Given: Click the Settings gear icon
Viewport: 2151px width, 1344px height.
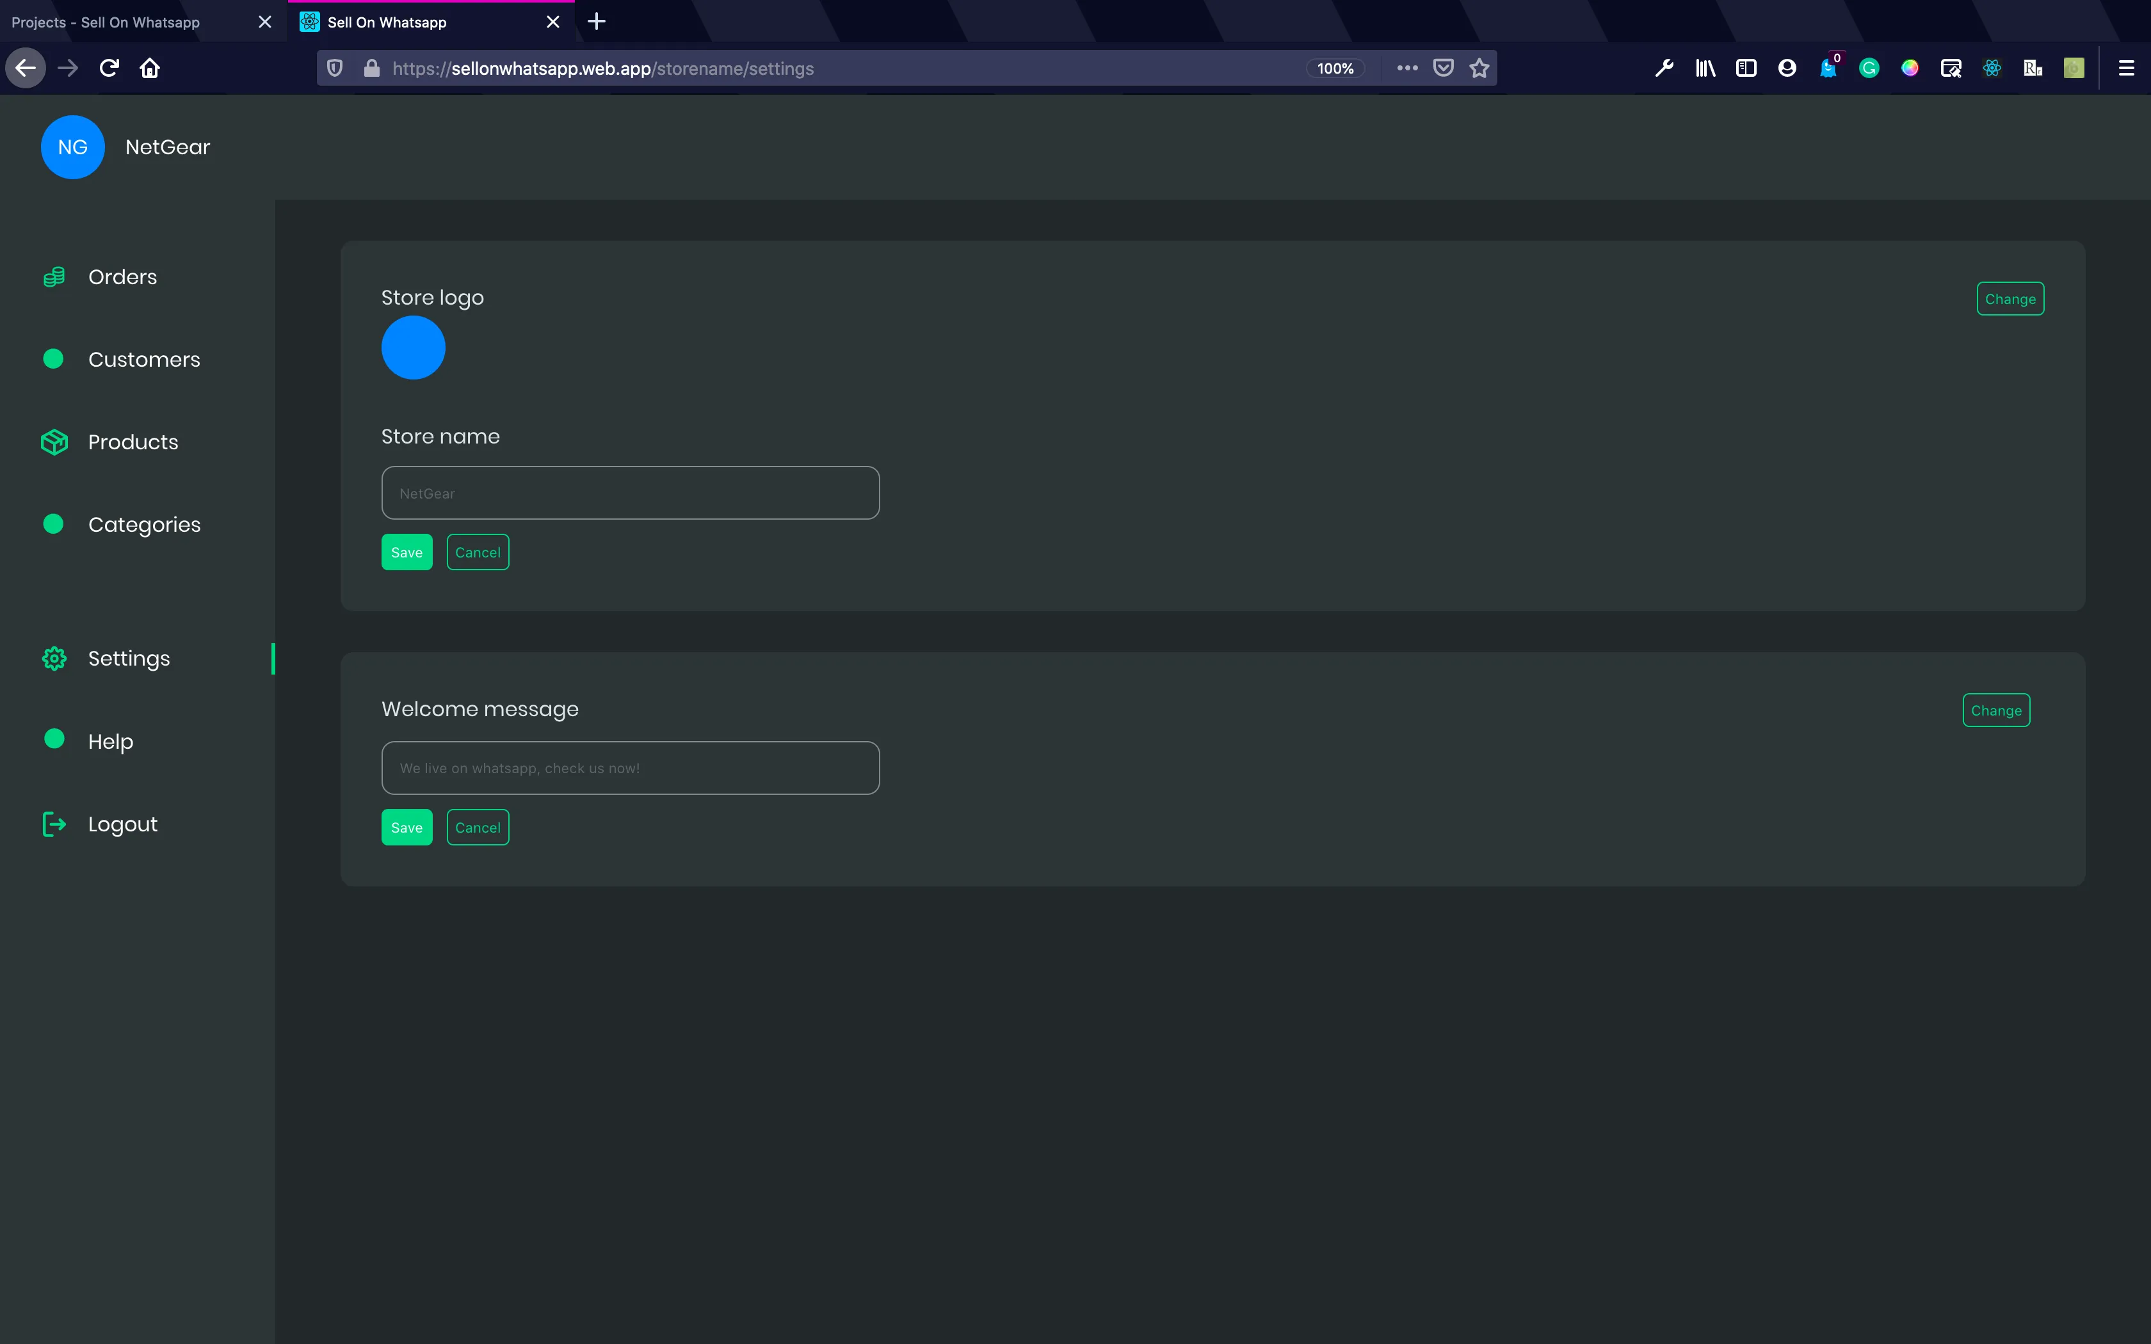Looking at the screenshot, I should pos(54,659).
